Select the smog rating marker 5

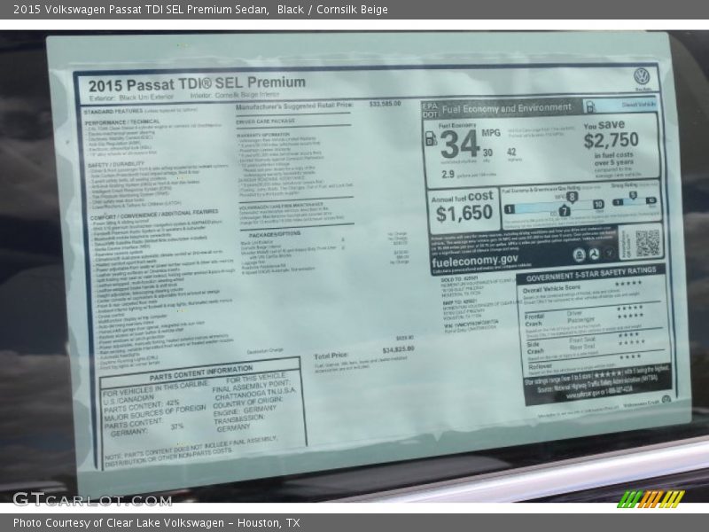pos(633,195)
